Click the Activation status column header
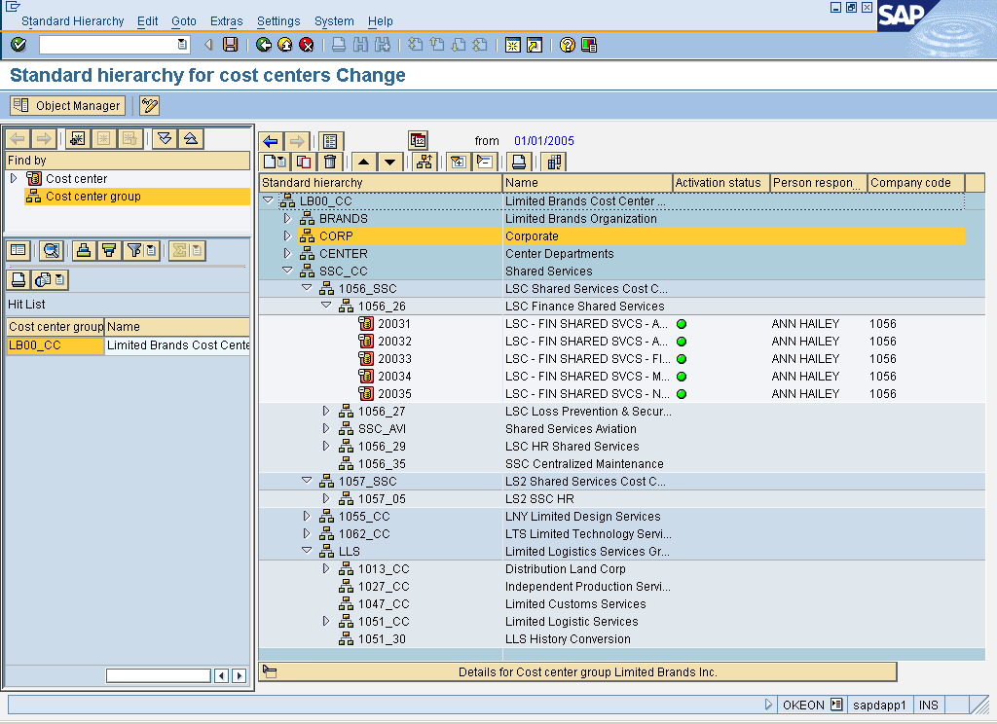 click(x=721, y=182)
